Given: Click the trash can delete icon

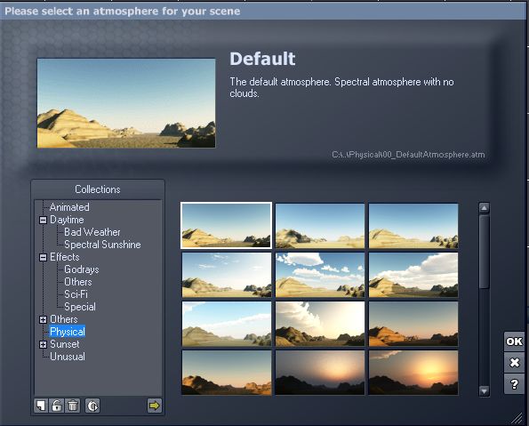Looking at the screenshot, I should 73,406.
